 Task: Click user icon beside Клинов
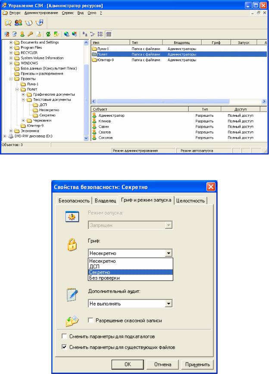[x=94, y=121]
